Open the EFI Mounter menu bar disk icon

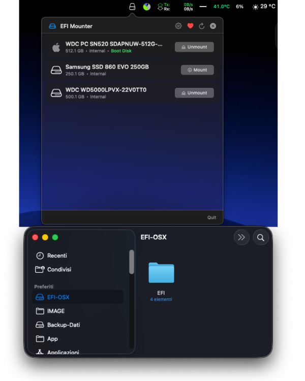132,7
